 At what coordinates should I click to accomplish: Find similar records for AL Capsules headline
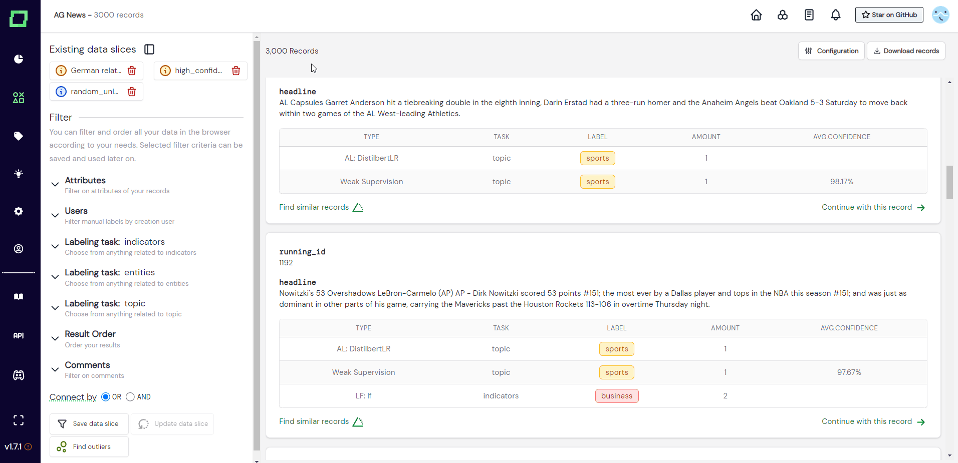pos(321,207)
